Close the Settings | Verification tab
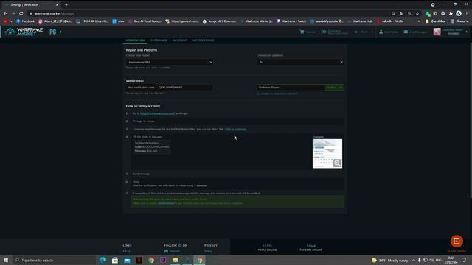This screenshot has width=472, height=265. point(57,5)
